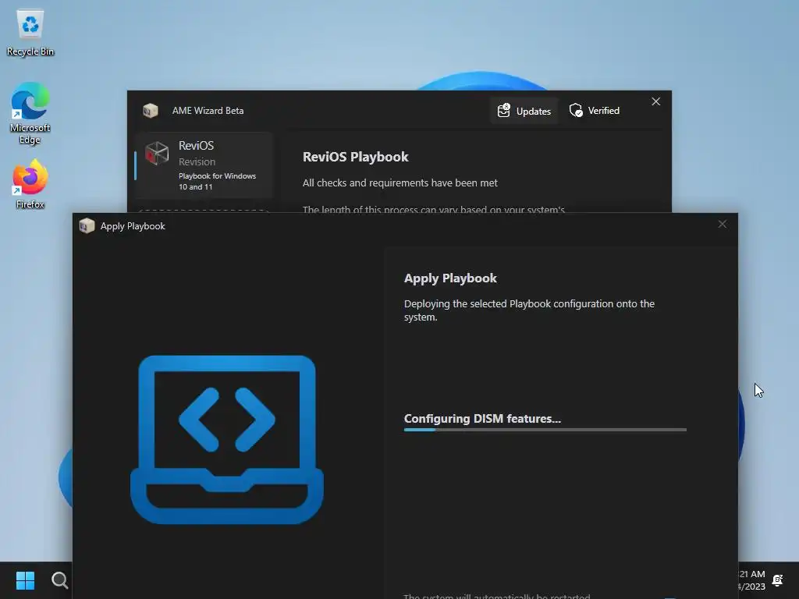Open the Windows Start menu
The image size is (799, 599).
(25, 580)
